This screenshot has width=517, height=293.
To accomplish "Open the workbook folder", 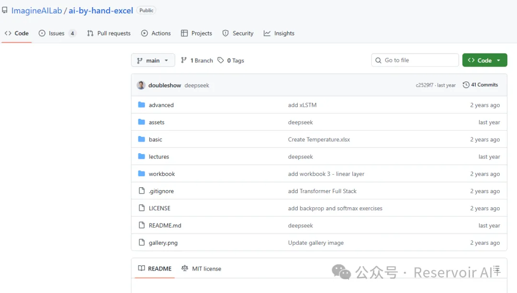I will (x=162, y=174).
